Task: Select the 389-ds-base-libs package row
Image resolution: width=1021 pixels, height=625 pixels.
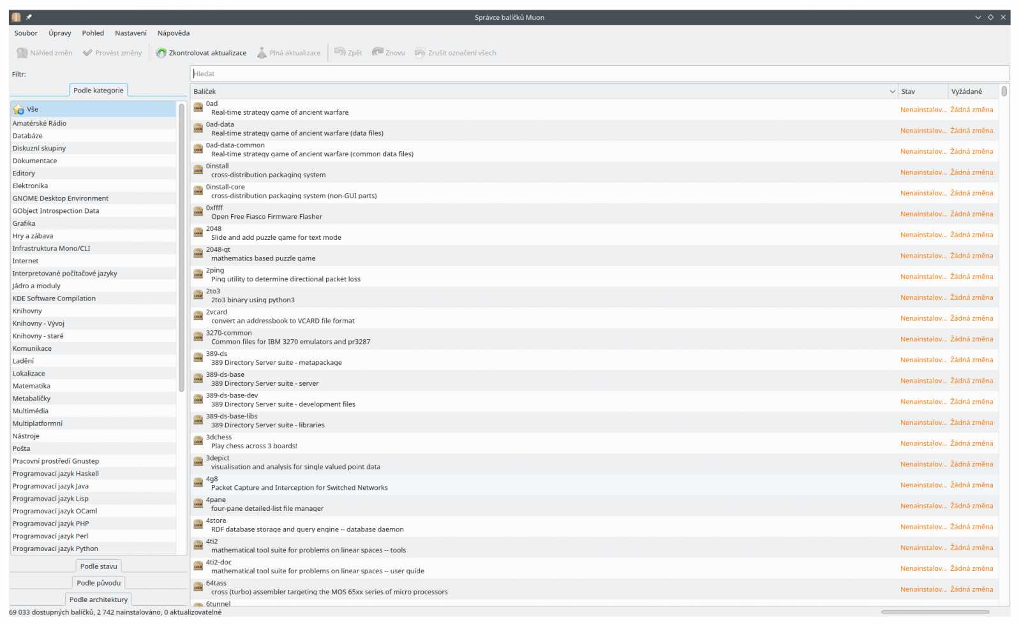Action: pyautogui.click(x=595, y=421)
